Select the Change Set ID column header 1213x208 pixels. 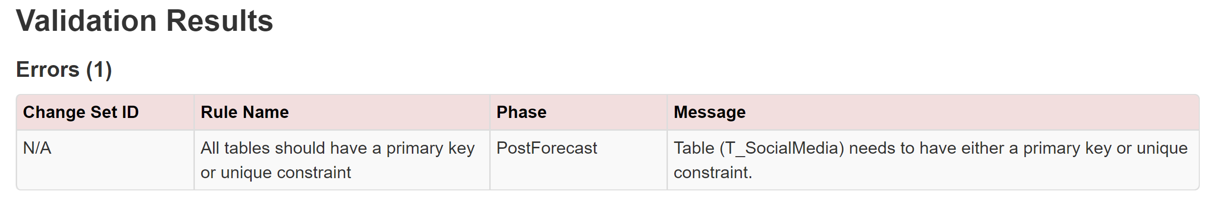81,112
